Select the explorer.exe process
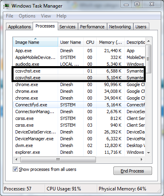 point(79,152)
